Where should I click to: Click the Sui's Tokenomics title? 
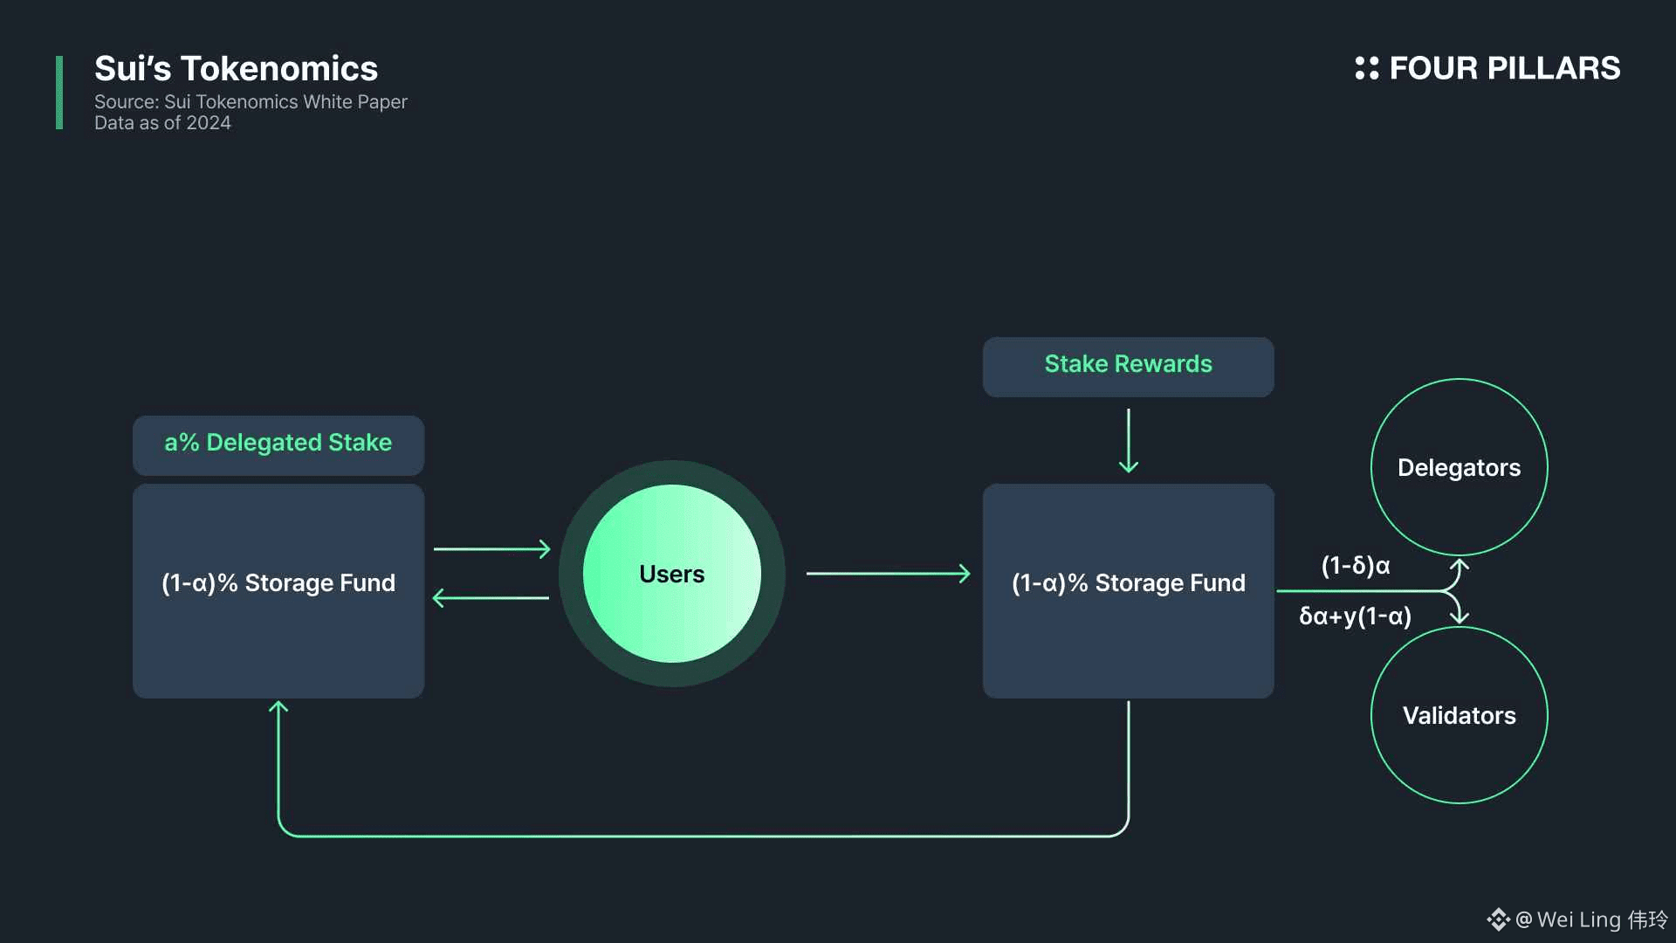(236, 69)
